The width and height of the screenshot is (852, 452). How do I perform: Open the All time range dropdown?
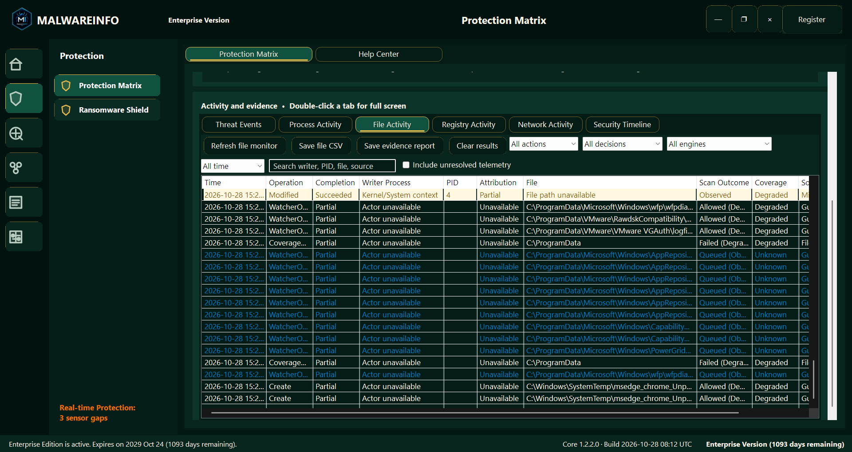pyautogui.click(x=233, y=166)
